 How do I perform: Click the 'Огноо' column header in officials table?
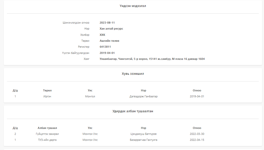coord(197,128)
